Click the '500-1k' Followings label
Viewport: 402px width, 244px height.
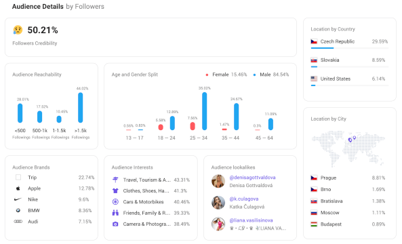pyautogui.click(x=40, y=130)
